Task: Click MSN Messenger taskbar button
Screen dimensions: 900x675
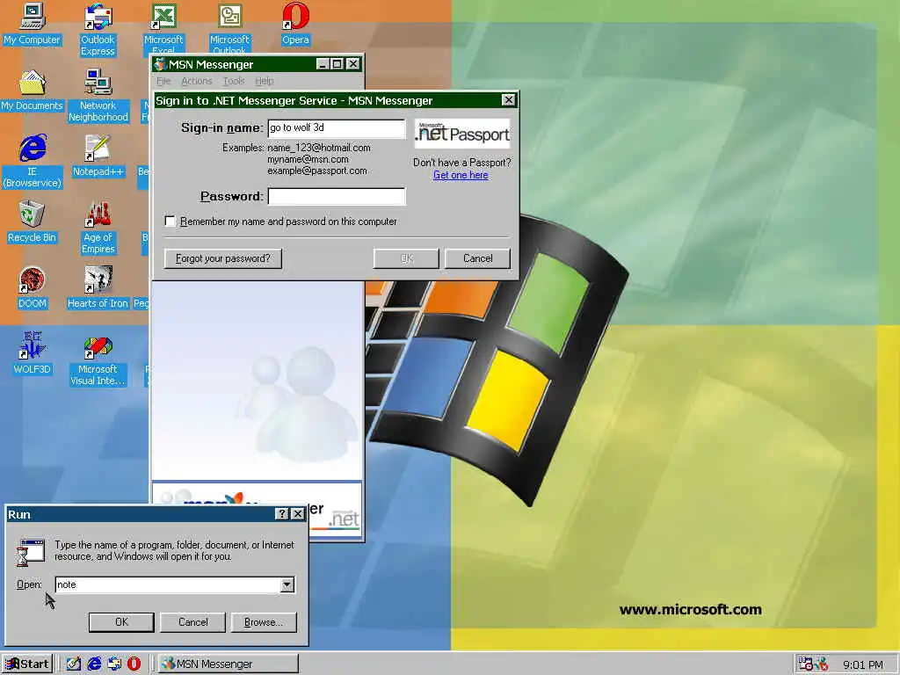Action: (229, 664)
